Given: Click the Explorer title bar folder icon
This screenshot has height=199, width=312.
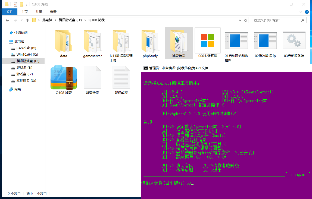Looking at the screenshot, I should coord(7,4).
